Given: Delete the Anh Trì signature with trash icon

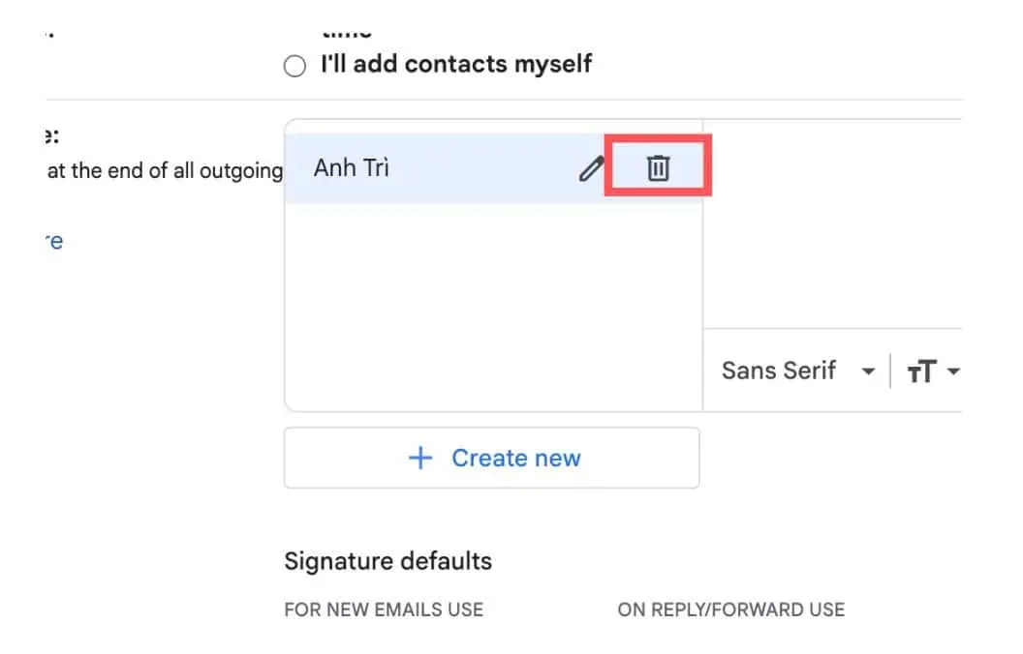Looking at the screenshot, I should point(658,168).
